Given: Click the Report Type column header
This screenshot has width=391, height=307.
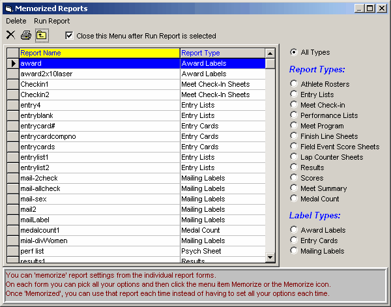Looking at the screenshot, I should click(222, 53).
